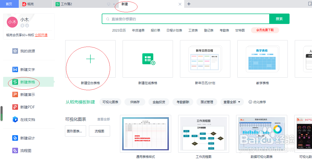Click the 流程图 filter button

click(99, 131)
